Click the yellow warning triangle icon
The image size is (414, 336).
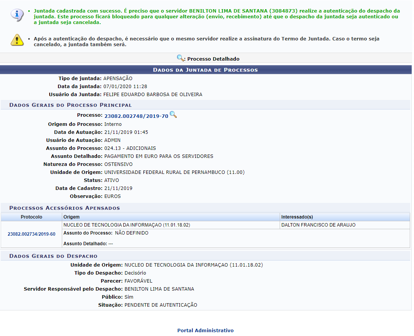17,40
